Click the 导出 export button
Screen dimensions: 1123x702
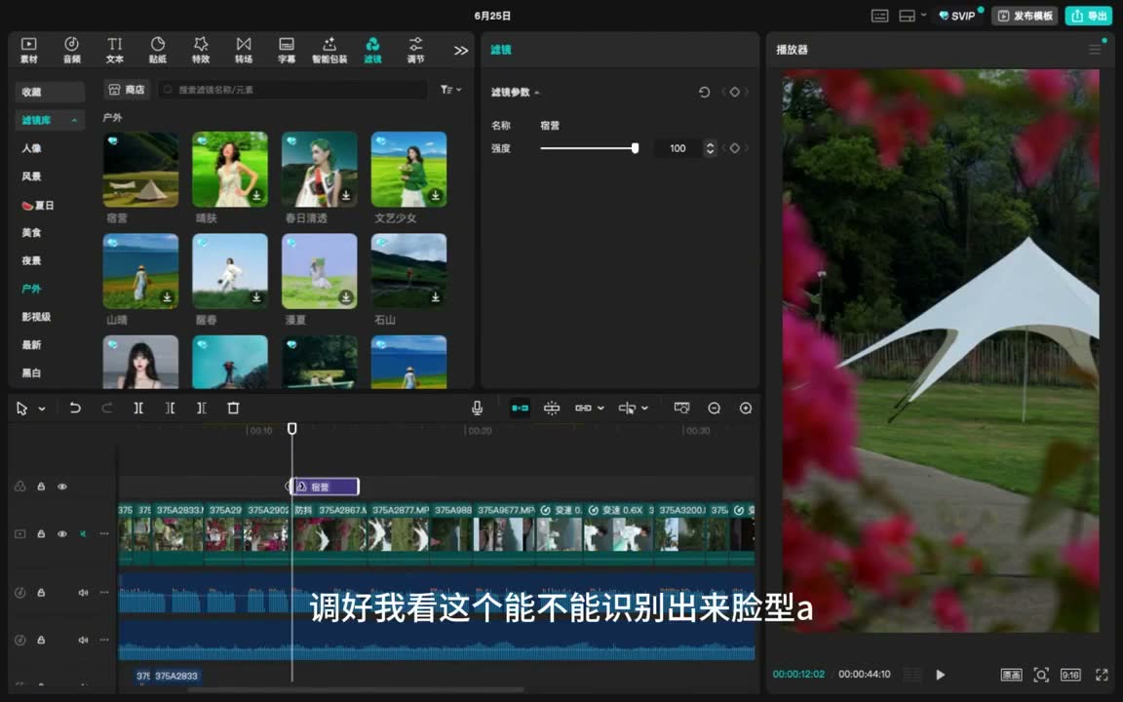(1089, 16)
